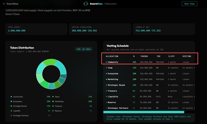Click the 120,000,000 tokens cell
Screen dimensions: 207x124
tap(146, 79)
